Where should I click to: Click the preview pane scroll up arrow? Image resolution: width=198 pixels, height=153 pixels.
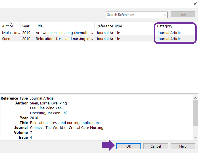point(195,98)
